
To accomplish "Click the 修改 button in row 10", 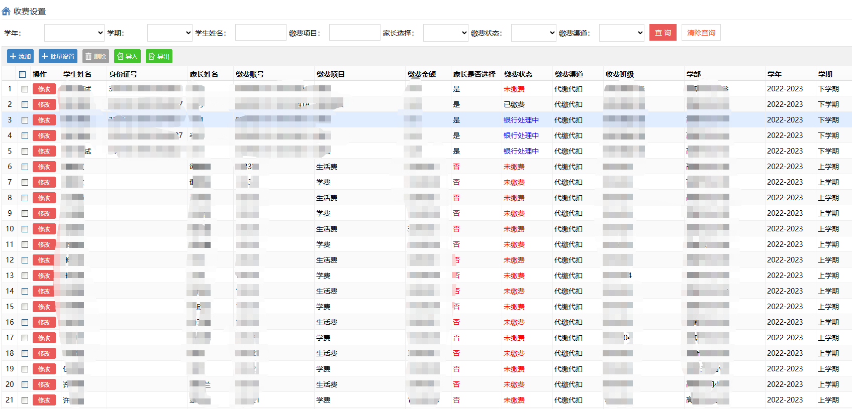I will pyautogui.click(x=44, y=229).
